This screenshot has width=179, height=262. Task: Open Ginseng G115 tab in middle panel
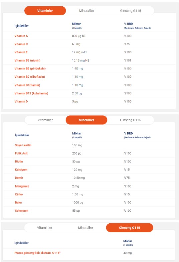click(131, 120)
